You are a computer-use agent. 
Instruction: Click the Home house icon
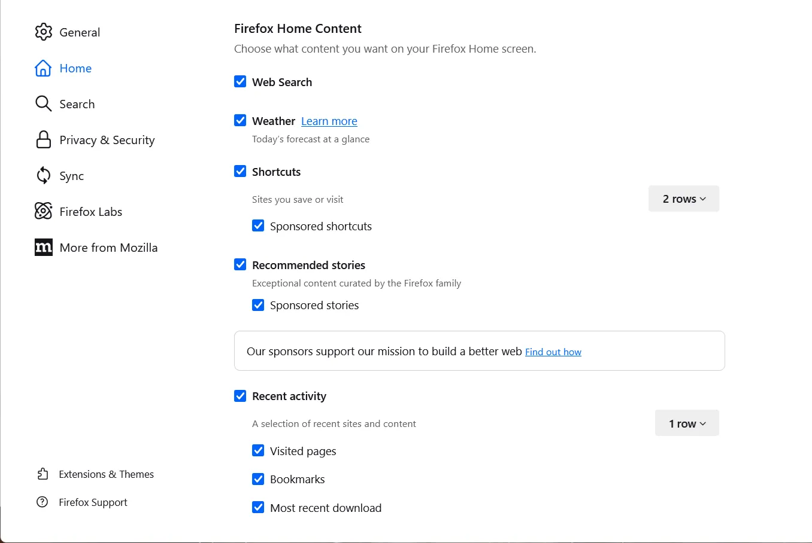[x=43, y=68]
